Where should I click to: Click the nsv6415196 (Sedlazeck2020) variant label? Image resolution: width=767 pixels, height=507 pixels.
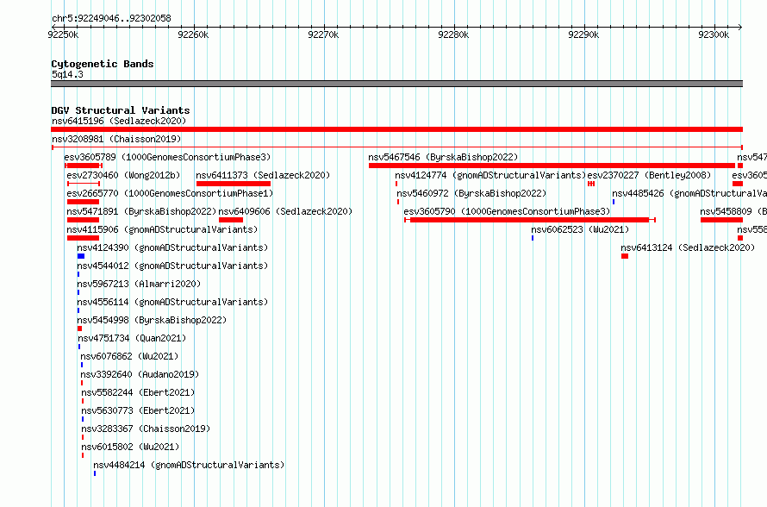119,121
